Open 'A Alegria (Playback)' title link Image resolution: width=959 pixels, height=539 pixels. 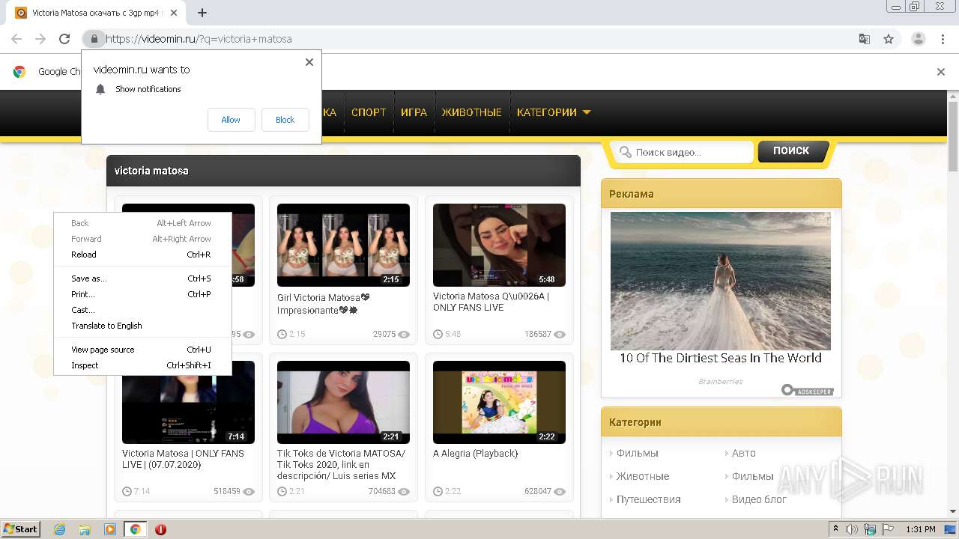coord(475,454)
